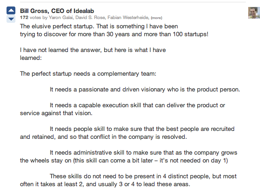Click the 'elusive perfect startup' opening paragraph

[114, 30]
